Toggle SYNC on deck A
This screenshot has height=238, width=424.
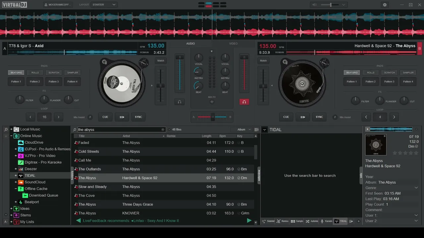coord(138,117)
